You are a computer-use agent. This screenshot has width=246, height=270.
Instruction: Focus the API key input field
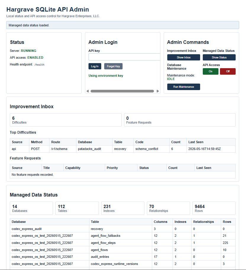(124, 57)
